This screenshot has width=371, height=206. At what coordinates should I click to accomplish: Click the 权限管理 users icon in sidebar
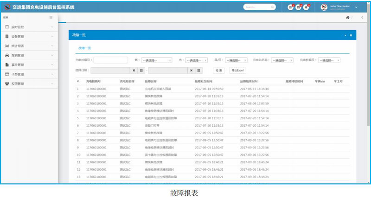7,84
